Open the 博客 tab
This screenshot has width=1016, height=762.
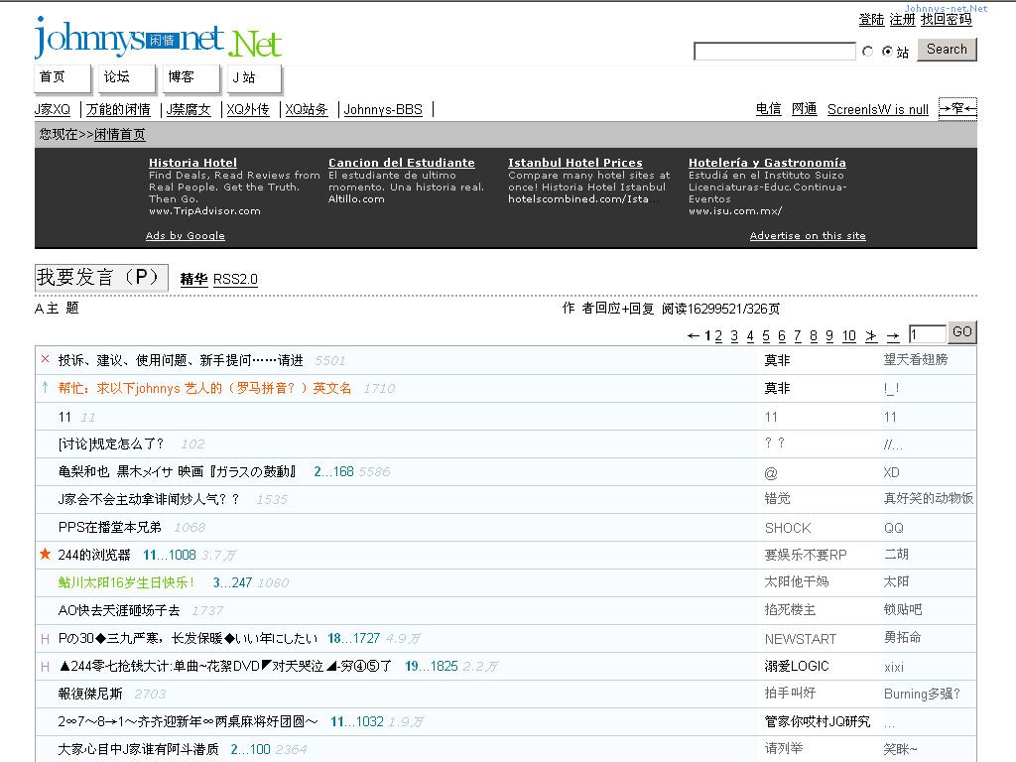click(x=182, y=77)
